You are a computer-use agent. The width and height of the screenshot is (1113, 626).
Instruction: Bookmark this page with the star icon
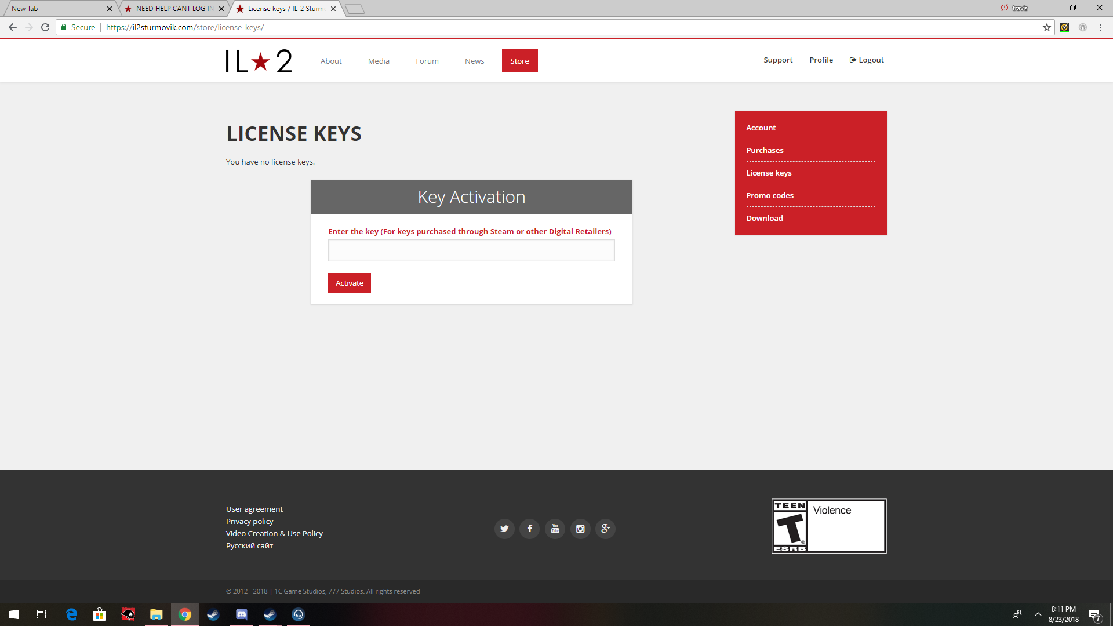click(x=1047, y=27)
